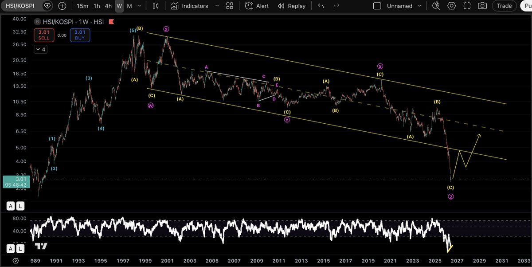Image resolution: width=532 pixels, height=267 pixels.
Task: Click the 40.00 price scale value at top
Action: [x=19, y=19]
